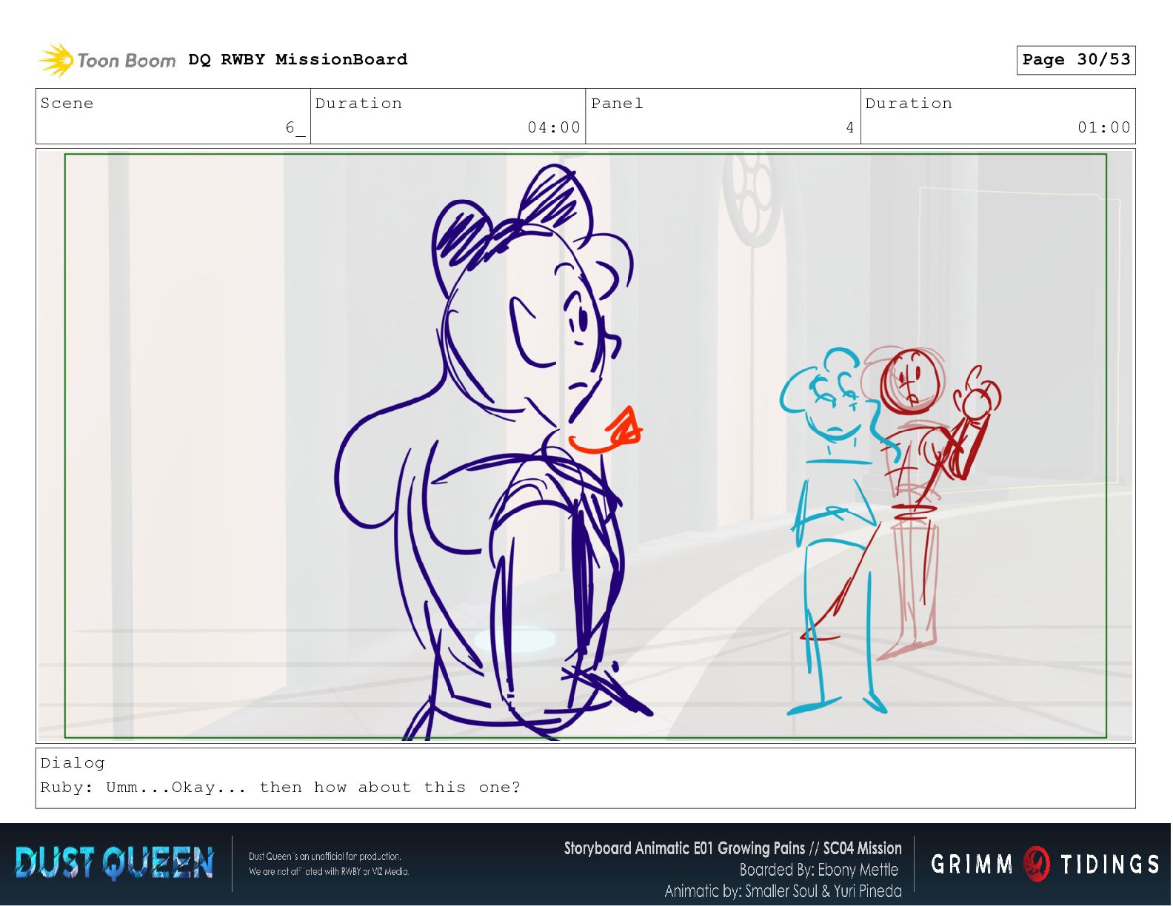Image resolution: width=1173 pixels, height=906 pixels.
Task: Click the panel duration value 01:00
Action: 1104,127
